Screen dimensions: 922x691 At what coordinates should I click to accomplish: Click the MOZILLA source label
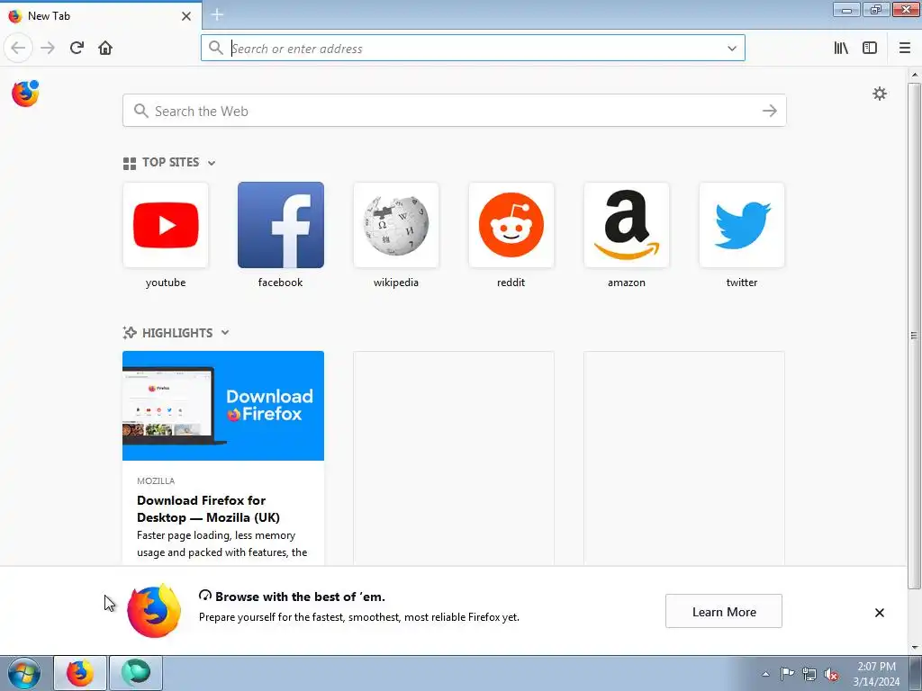click(x=156, y=480)
